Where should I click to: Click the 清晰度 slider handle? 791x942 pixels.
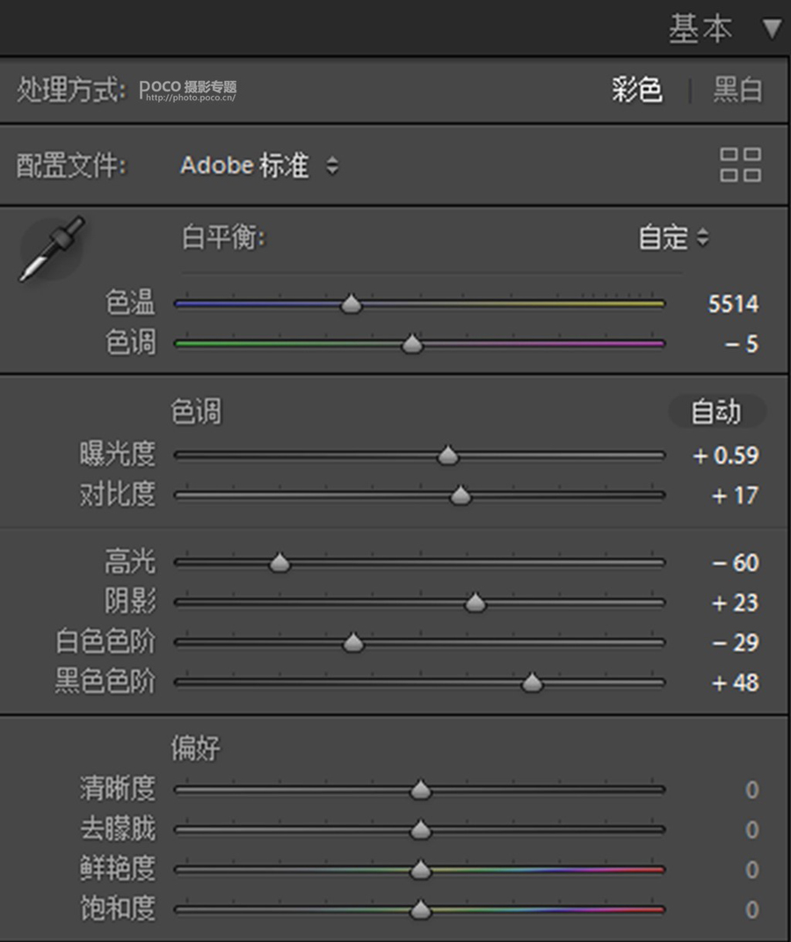click(x=421, y=790)
